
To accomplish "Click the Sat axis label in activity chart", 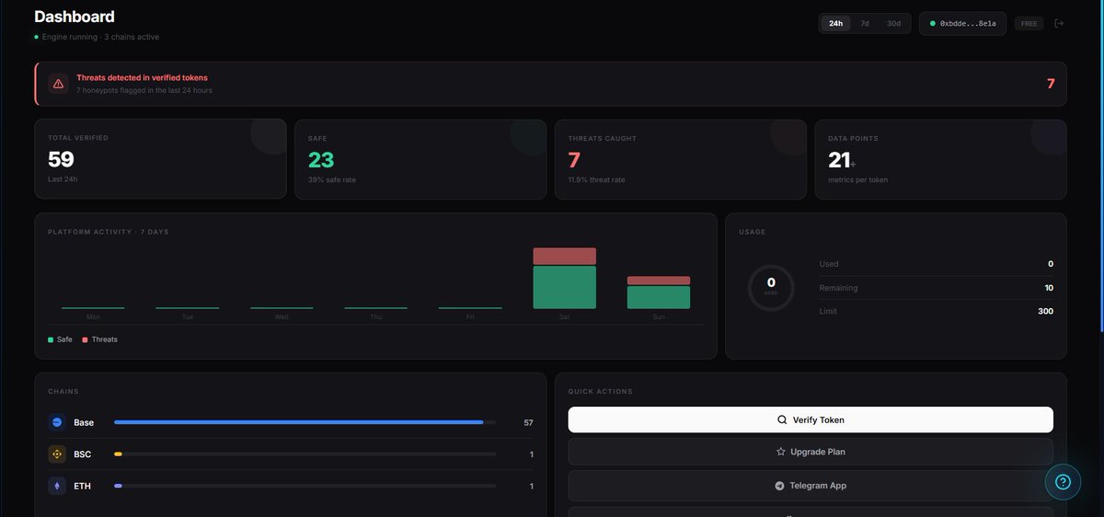I will [565, 316].
